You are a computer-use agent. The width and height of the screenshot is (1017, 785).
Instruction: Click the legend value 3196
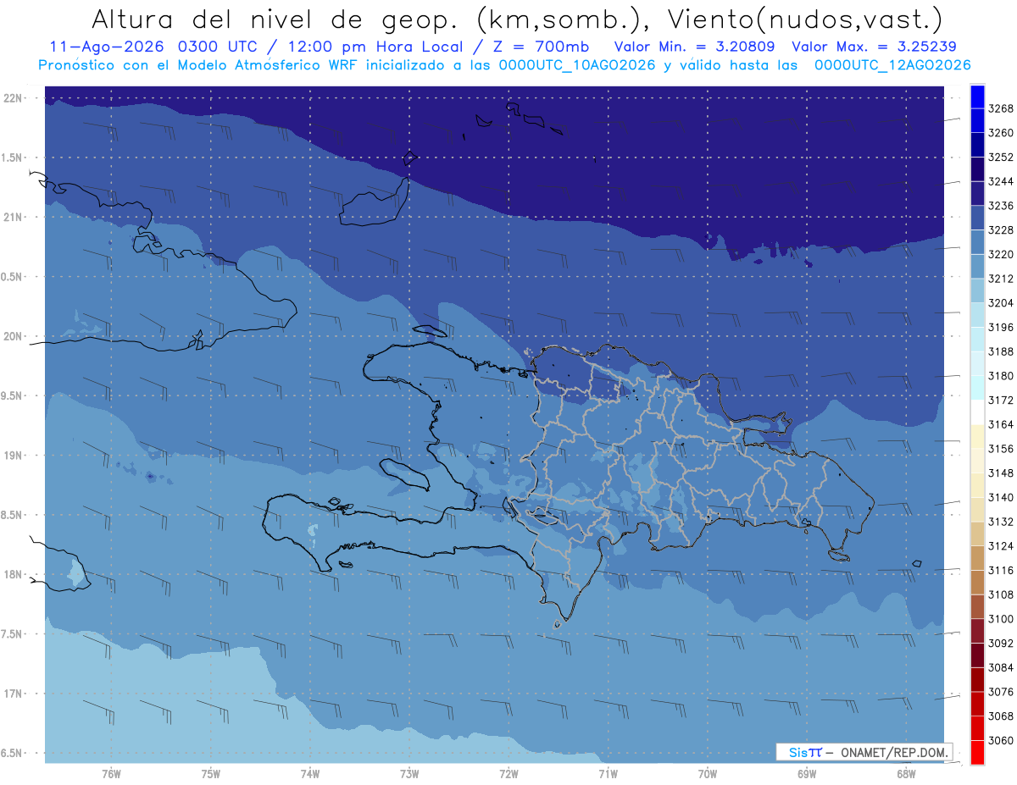pos(1001,327)
